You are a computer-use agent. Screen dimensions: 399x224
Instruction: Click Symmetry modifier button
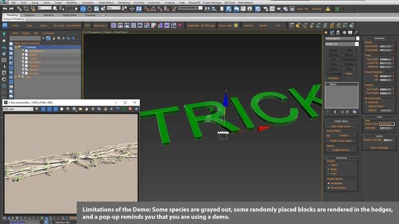[334, 78]
